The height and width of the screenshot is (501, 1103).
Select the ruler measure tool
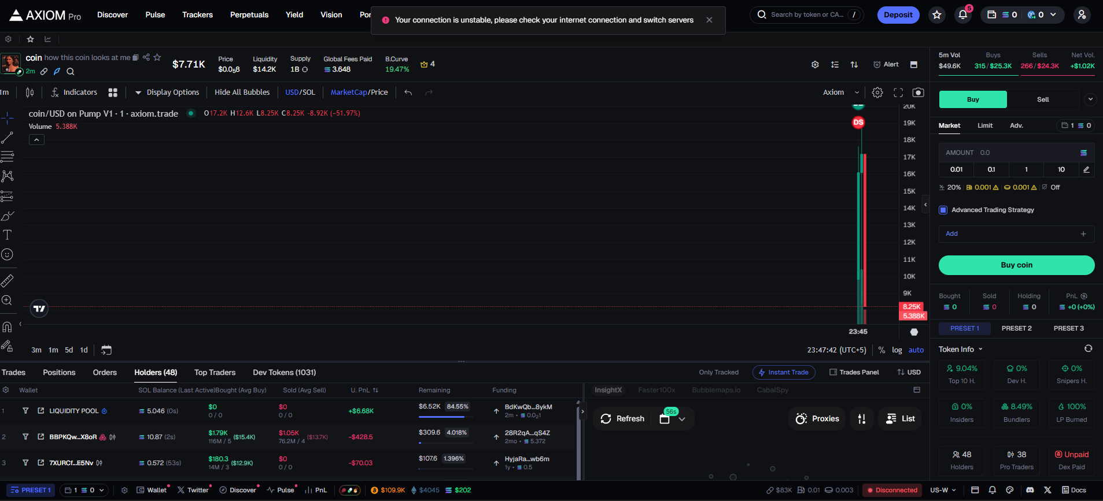click(x=8, y=281)
